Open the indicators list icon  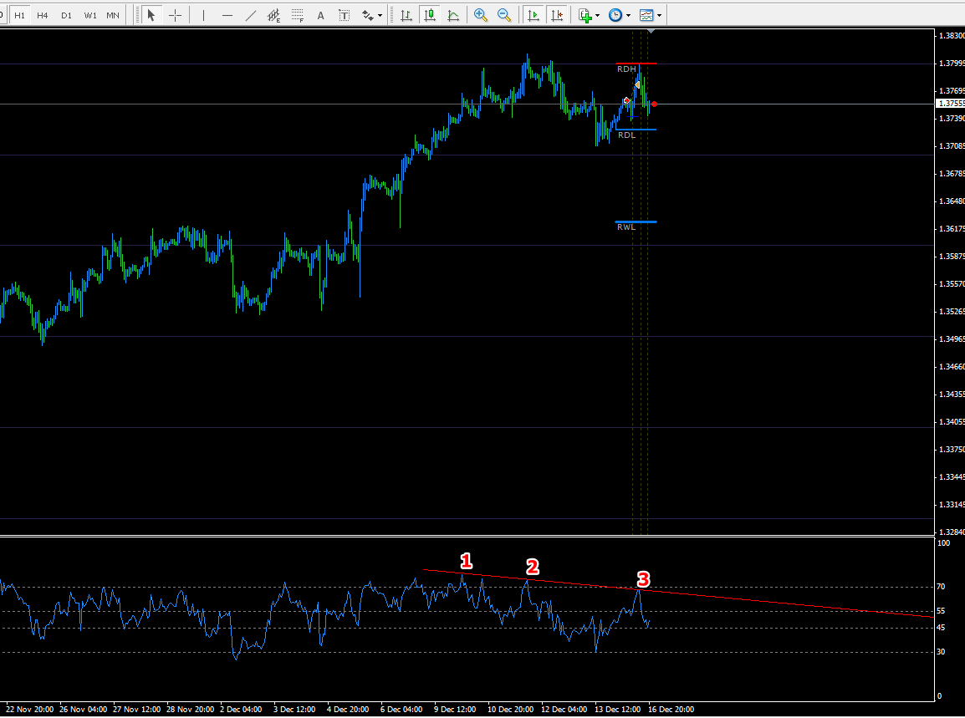(x=585, y=15)
